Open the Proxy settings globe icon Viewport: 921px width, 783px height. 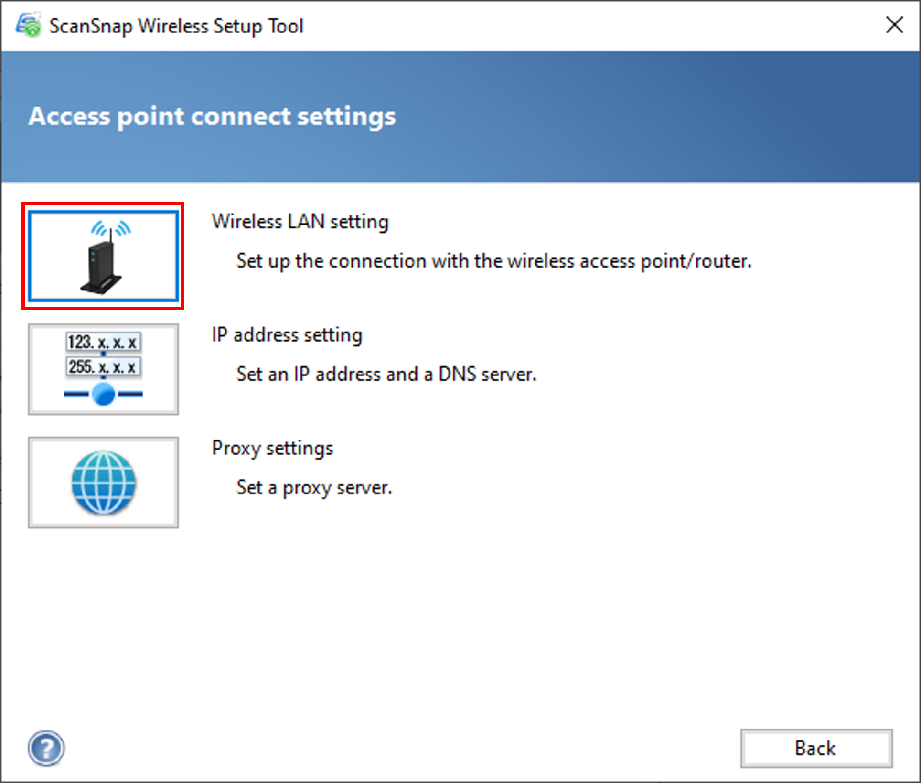[x=103, y=483]
